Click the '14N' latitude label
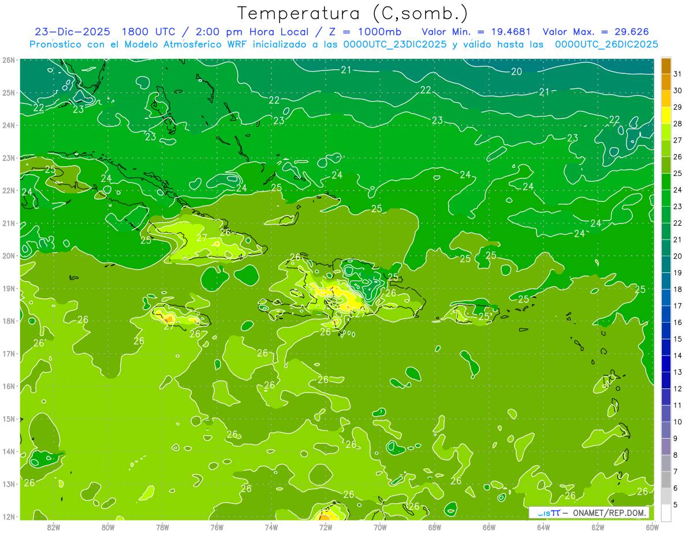 [x=9, y=451]
